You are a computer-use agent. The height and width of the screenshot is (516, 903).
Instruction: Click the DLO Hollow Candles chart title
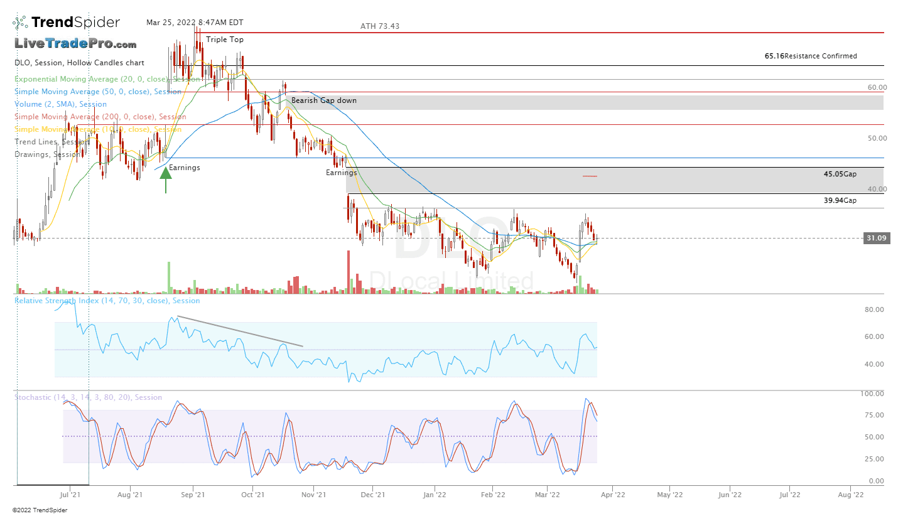(x=80, y=63)
